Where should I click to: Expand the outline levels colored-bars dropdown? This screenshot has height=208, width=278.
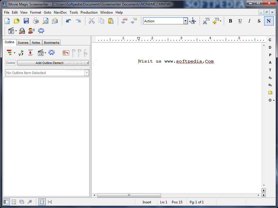tap(14, 53)
